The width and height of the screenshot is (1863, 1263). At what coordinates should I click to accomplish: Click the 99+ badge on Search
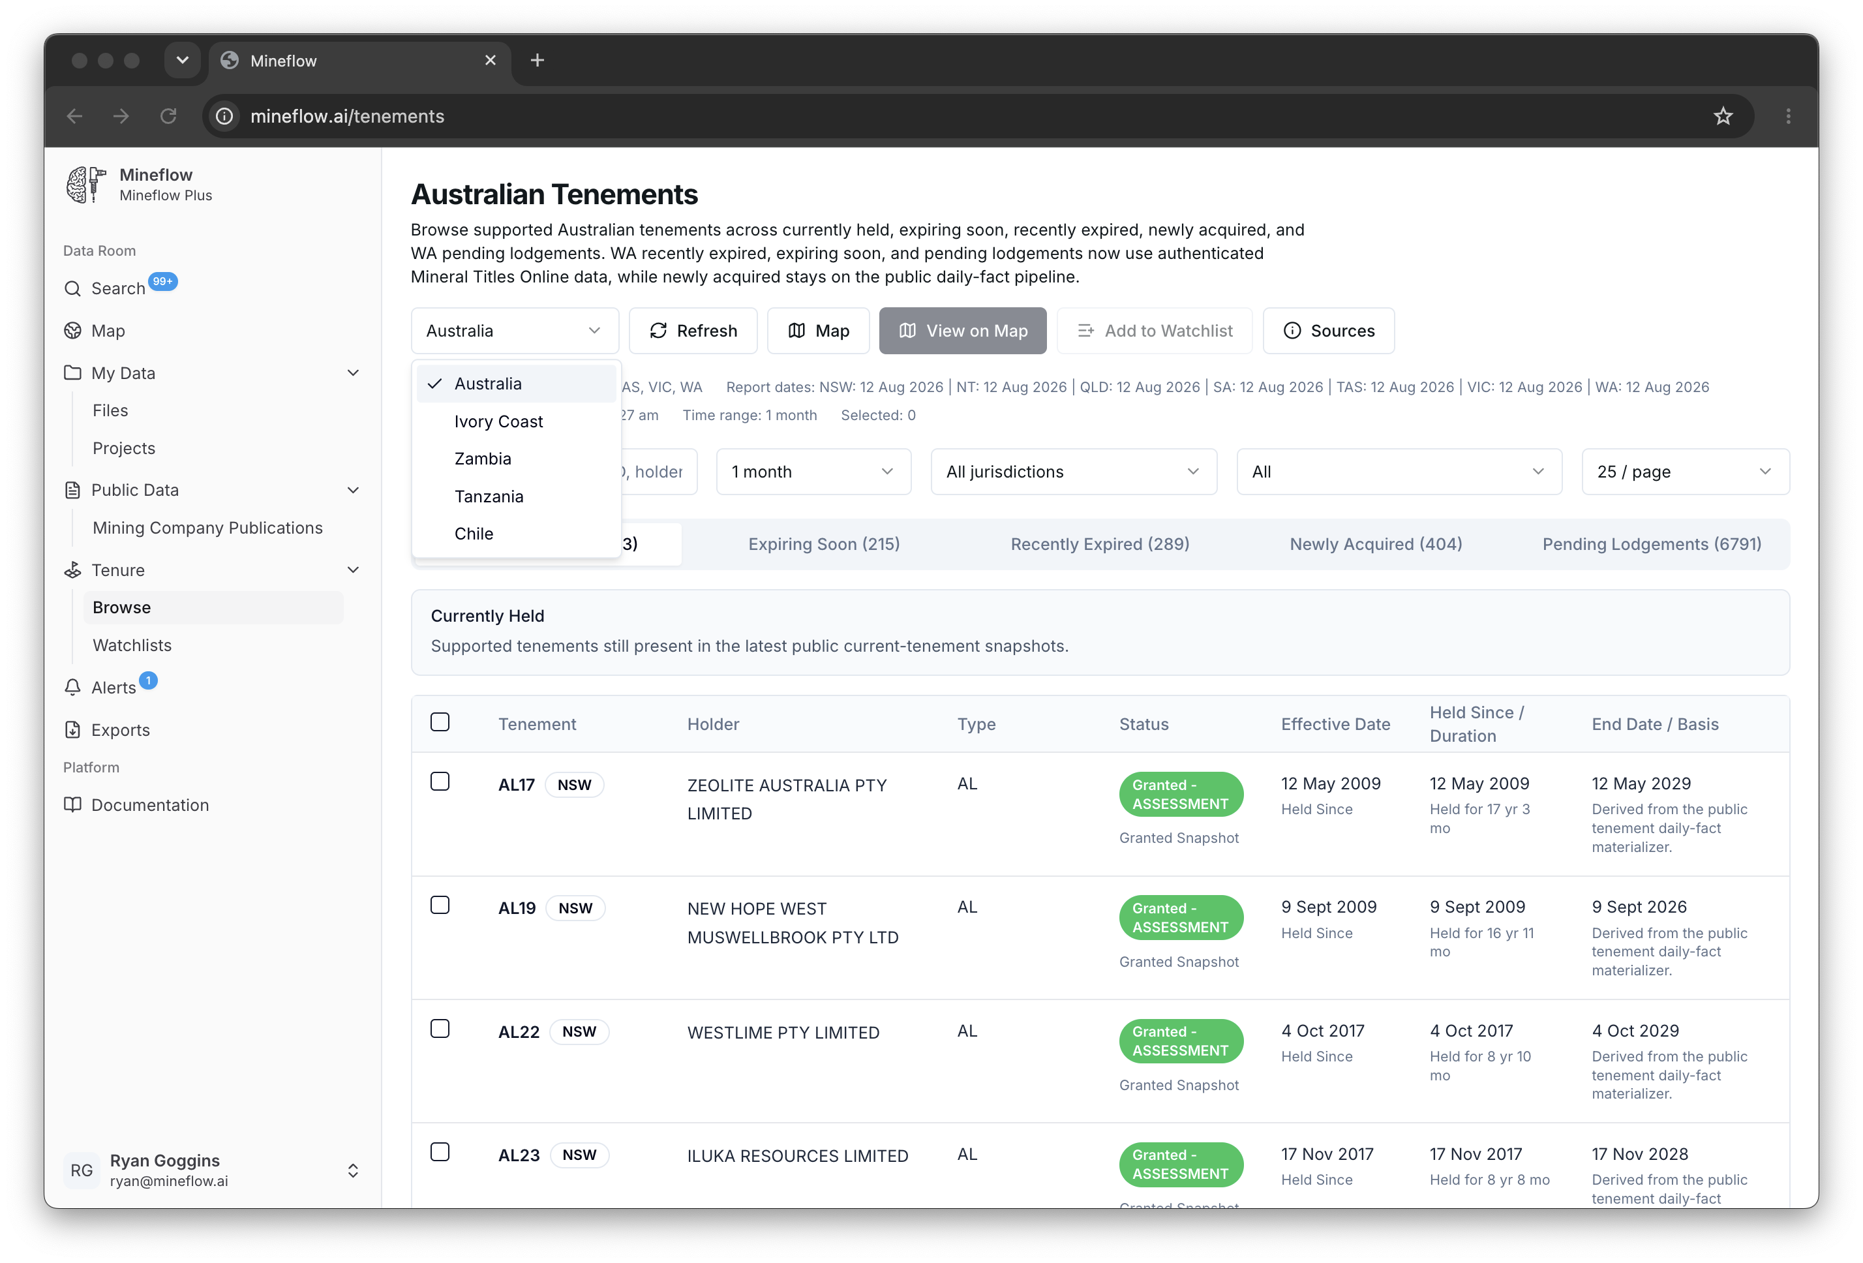point(162,281)
